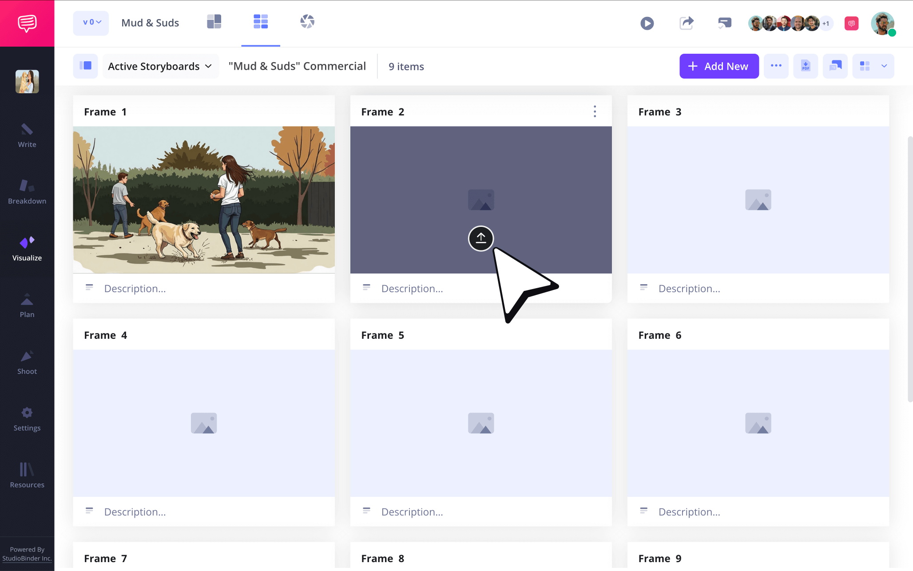The height and width of the screenshot is (571, 913).
Task: Download the storyboard as PDF
Action: click(x=806, y=66)
